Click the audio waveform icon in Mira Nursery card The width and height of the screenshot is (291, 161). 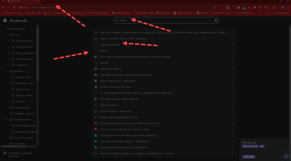pyautogui.click(x=286, y=156)
